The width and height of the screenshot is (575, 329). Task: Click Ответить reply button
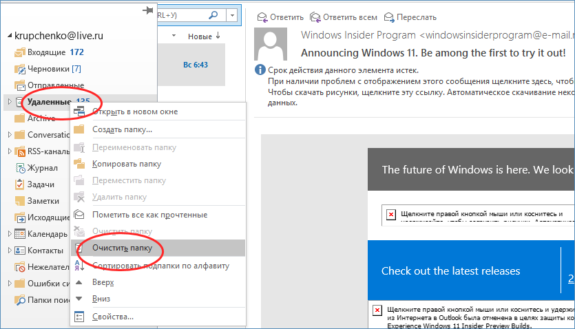point(280,17)
